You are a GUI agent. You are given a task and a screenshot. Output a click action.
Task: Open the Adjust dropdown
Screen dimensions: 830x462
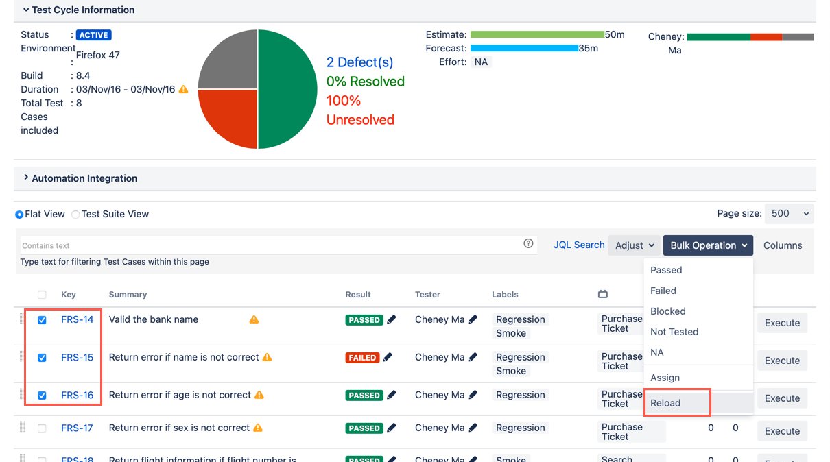click(x=634, y=245)
